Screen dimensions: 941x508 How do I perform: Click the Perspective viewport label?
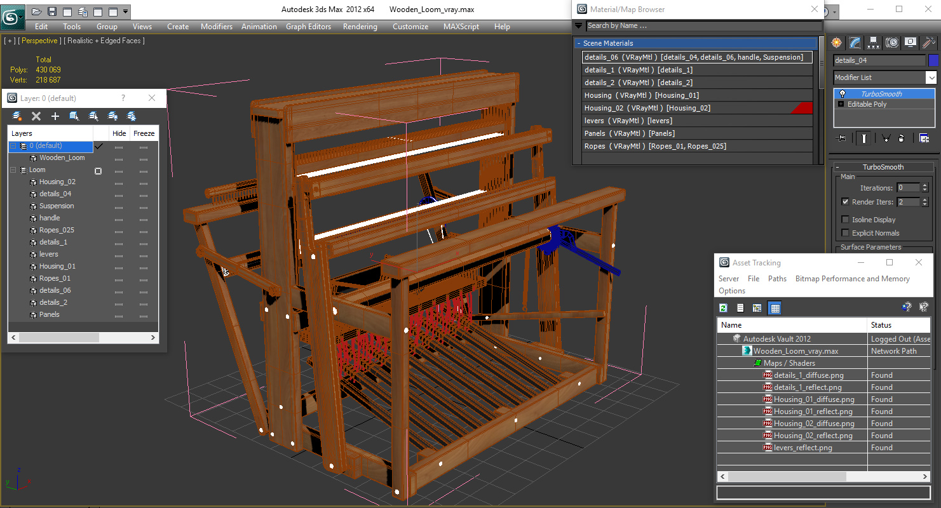40,41
